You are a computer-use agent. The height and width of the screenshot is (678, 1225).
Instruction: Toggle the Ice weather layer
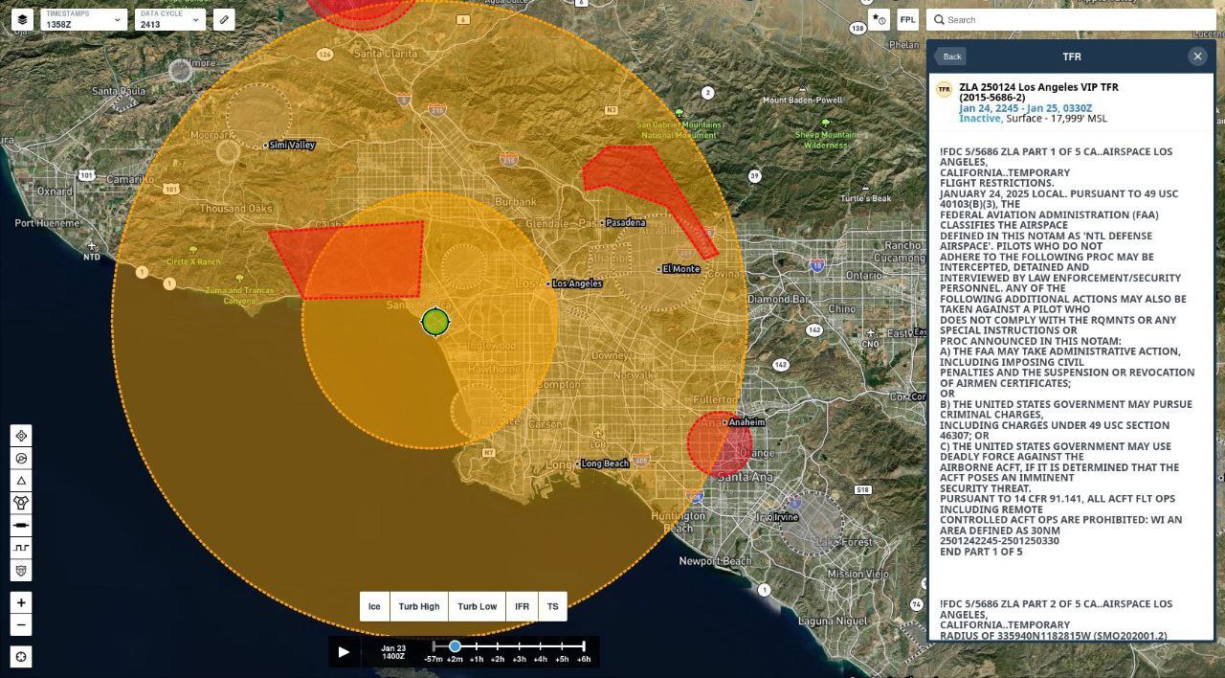coord(374,606)
